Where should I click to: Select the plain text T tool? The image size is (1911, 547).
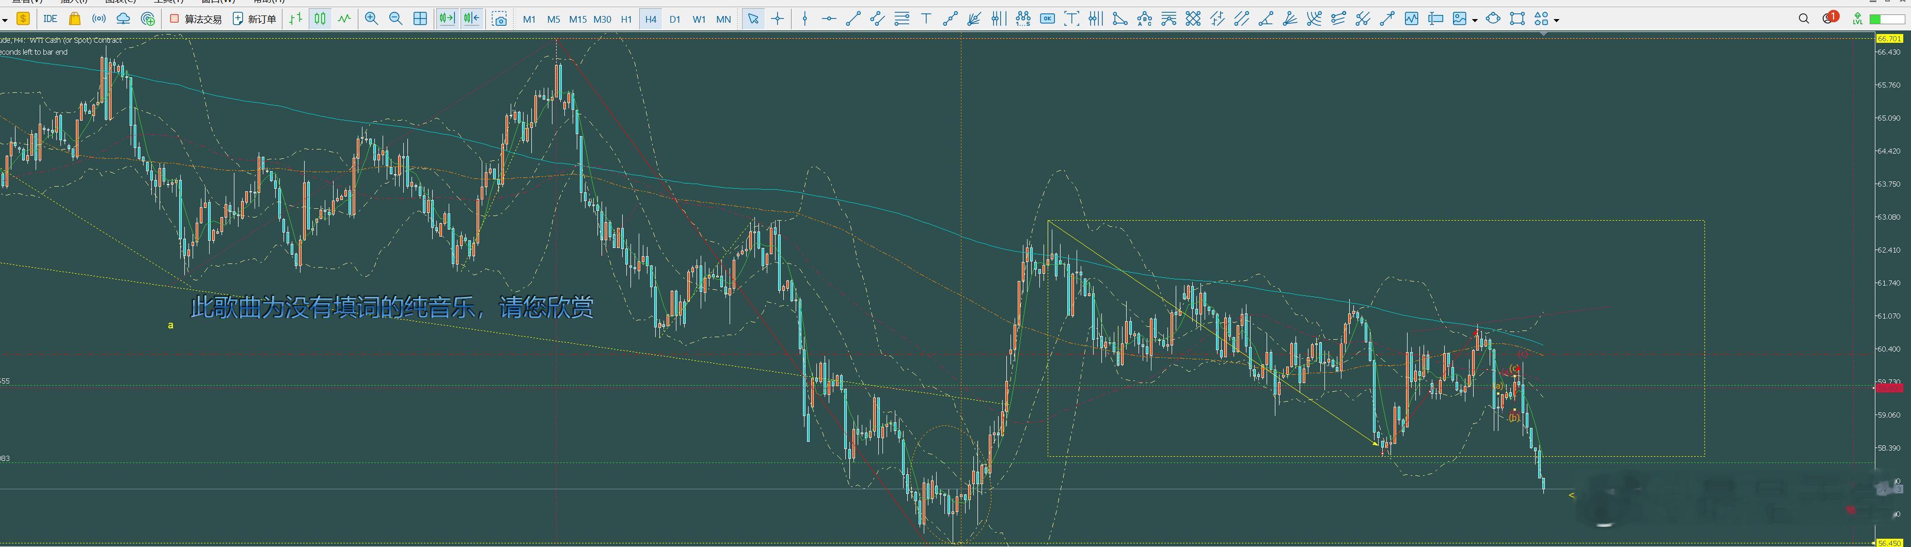(926, 19)
